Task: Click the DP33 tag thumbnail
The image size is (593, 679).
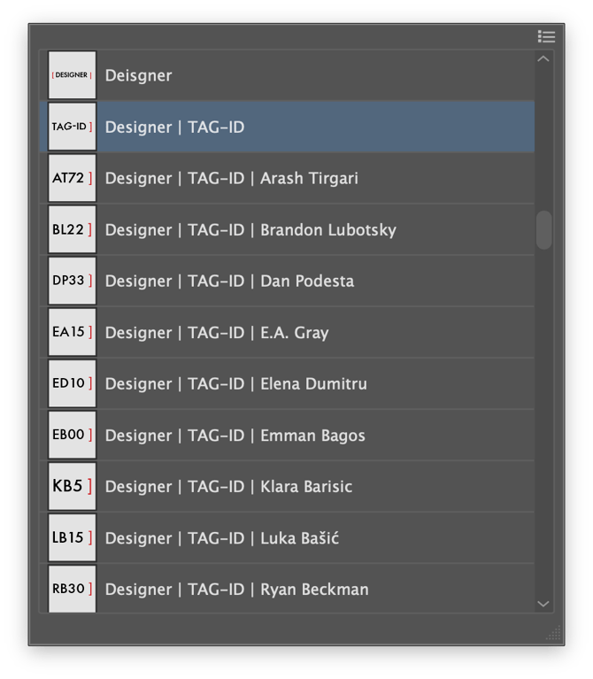Action: point(72,281)
